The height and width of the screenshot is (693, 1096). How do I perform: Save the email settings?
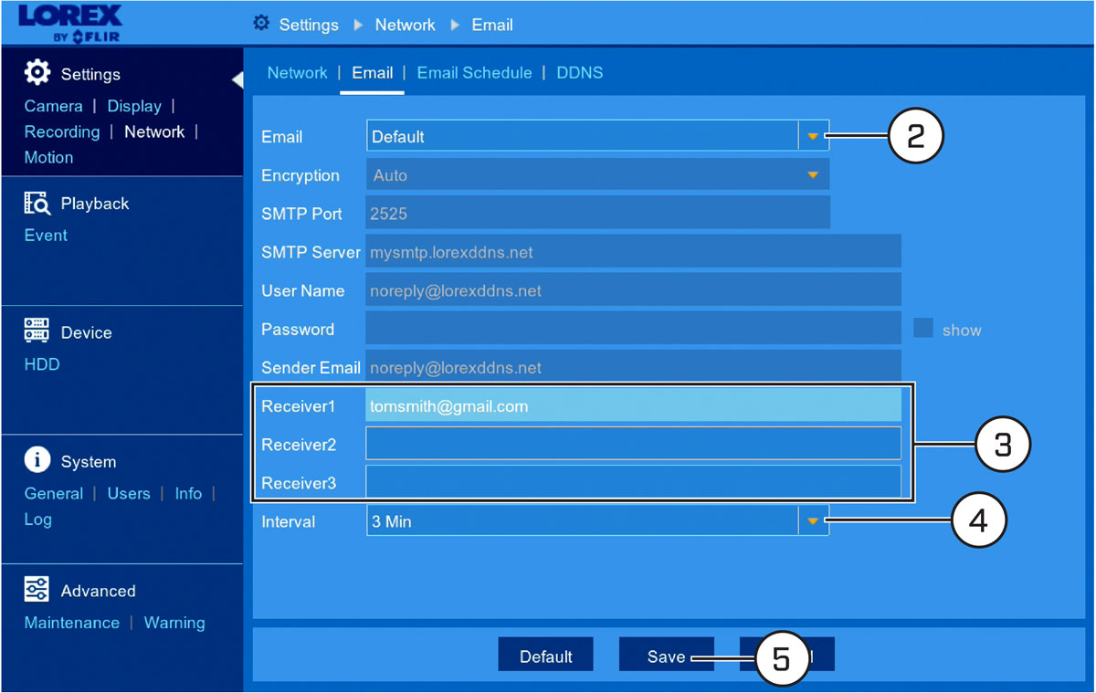[666, 656]
